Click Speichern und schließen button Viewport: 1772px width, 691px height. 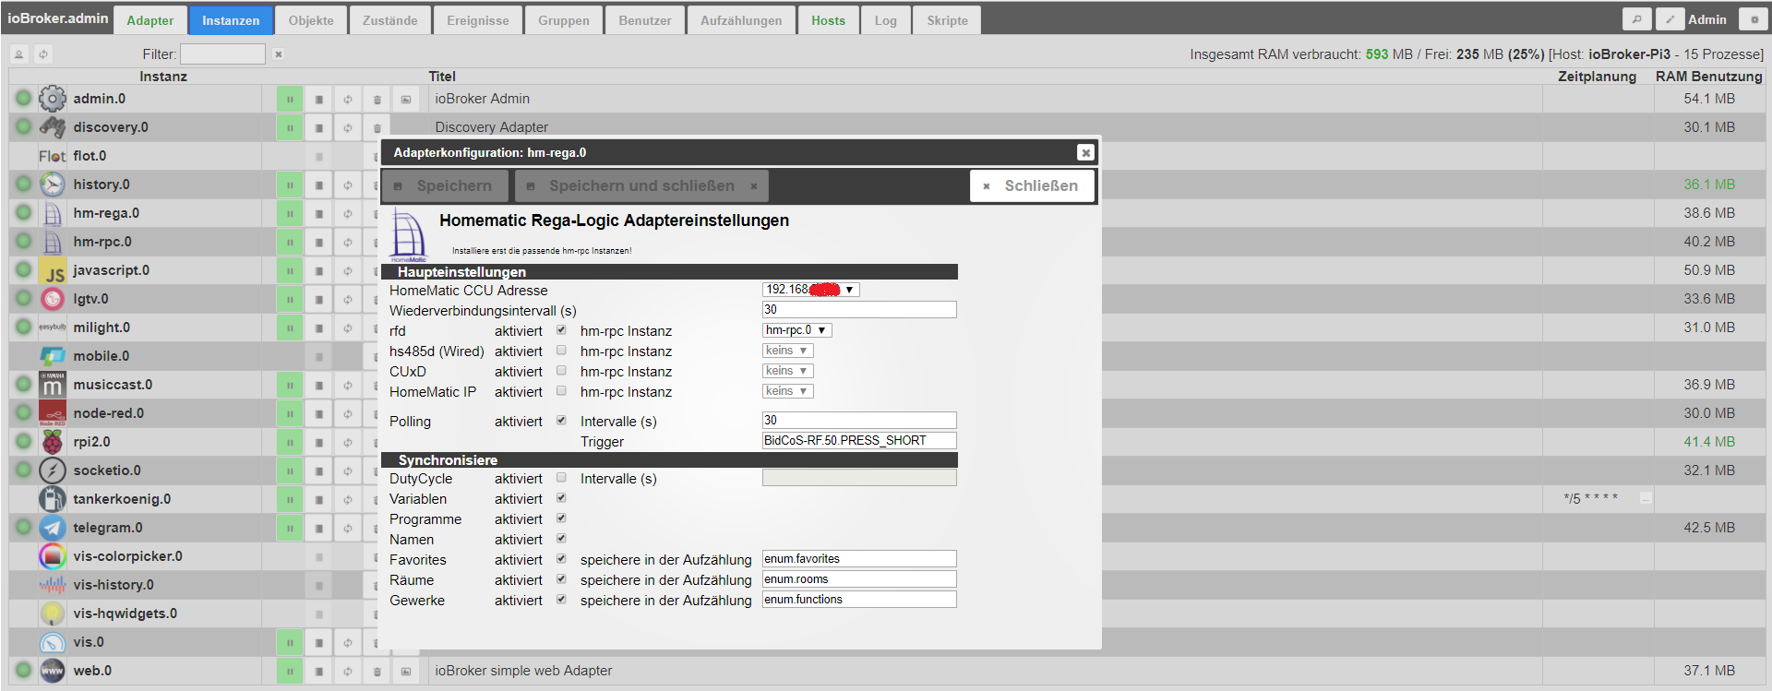[x=641, y=185]
